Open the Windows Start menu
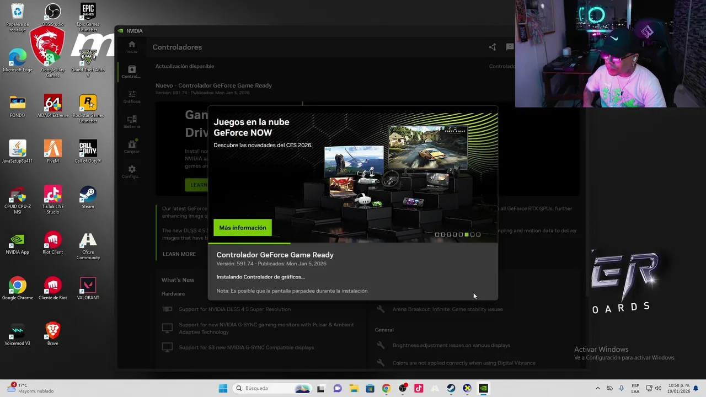The width and height of the screenshot is (706, 397). coord(223,388)
